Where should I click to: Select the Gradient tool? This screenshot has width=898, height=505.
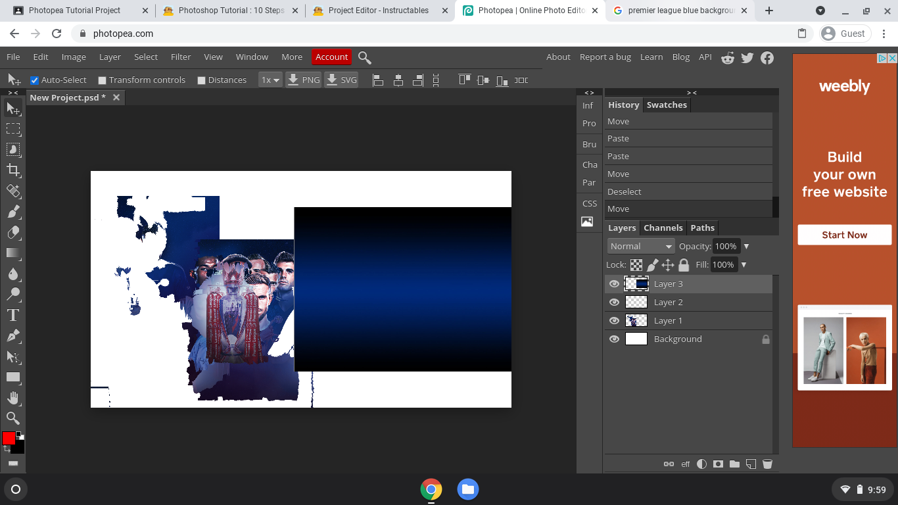point(13,253)
